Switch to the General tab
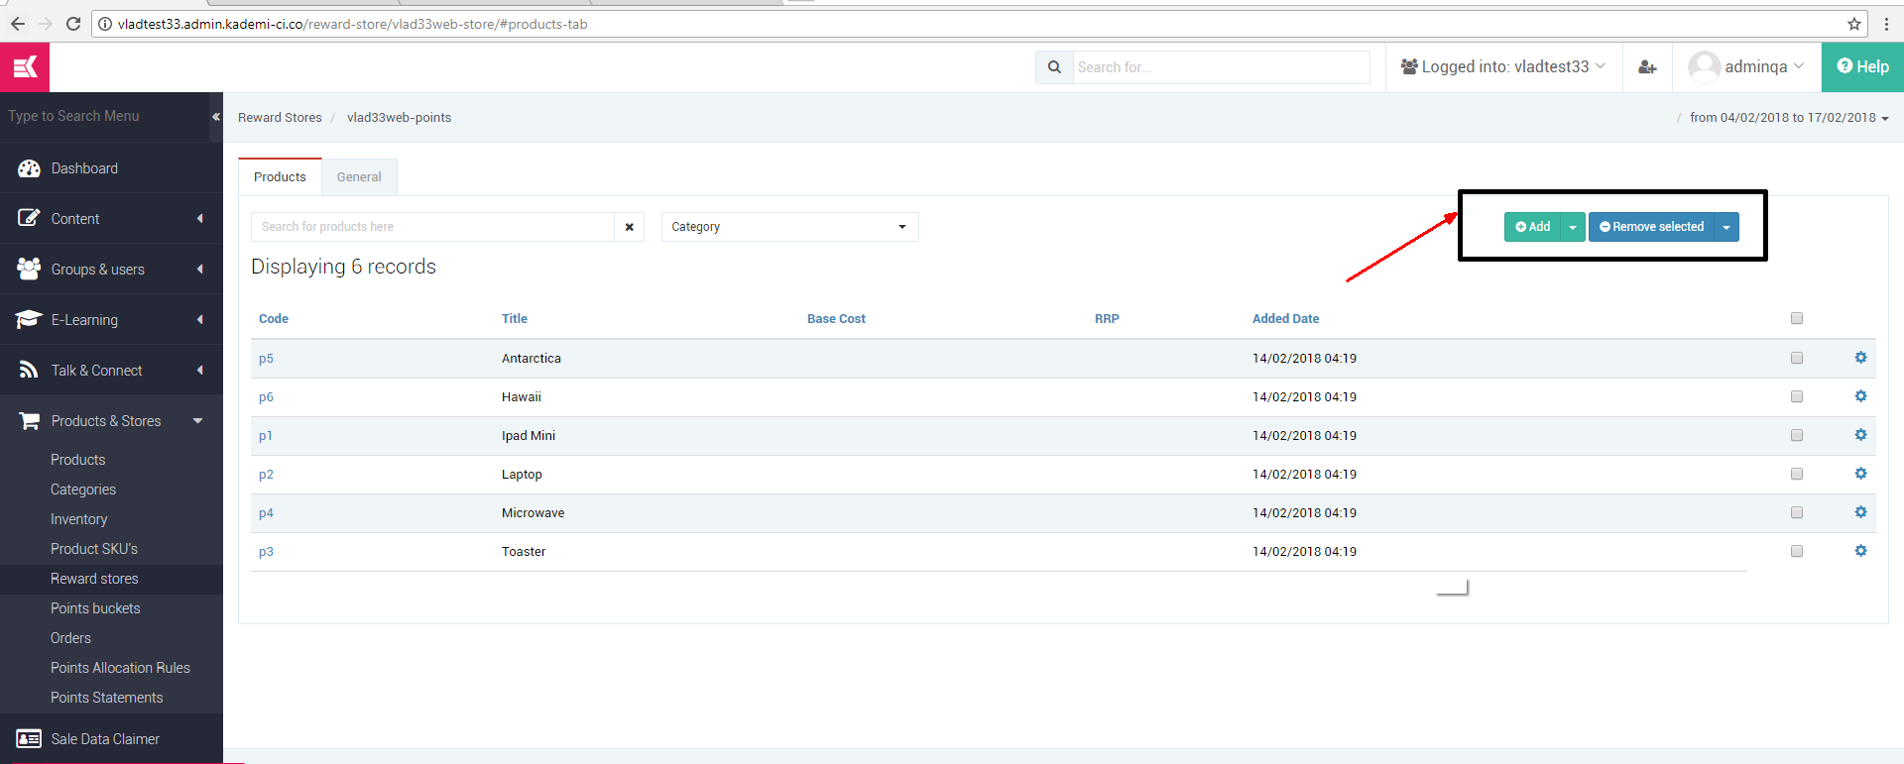 (x=359, y=177)
